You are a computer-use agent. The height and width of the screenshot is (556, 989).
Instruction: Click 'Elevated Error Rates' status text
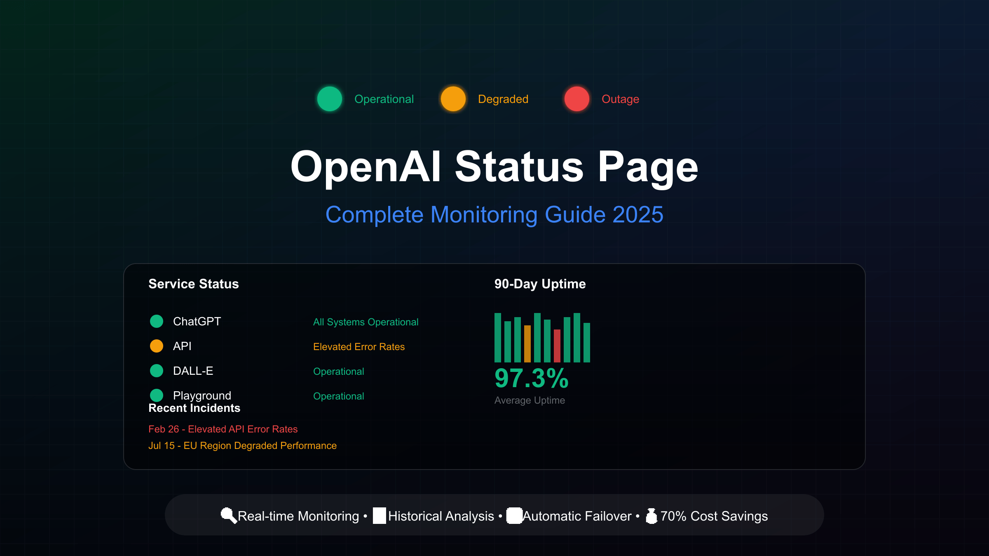tap(359, 347)
